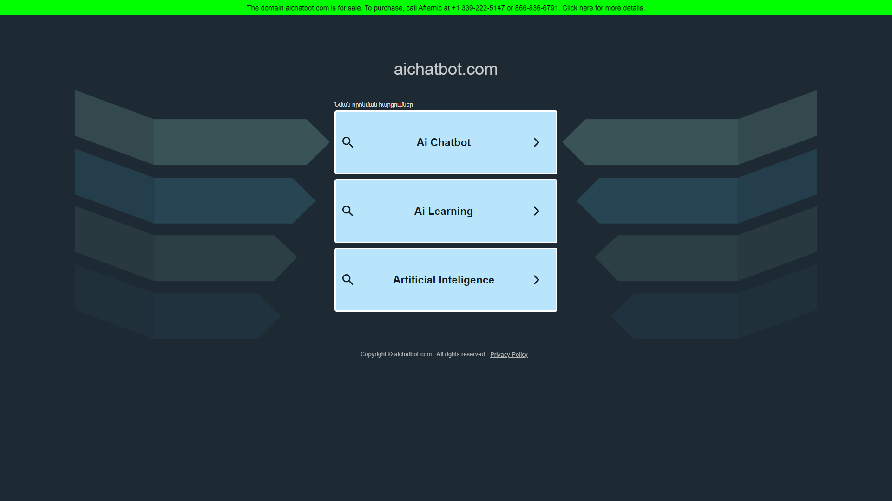Click the Ai Learning expand arrow
Screen dimensions: 892x501
point(537,211)
